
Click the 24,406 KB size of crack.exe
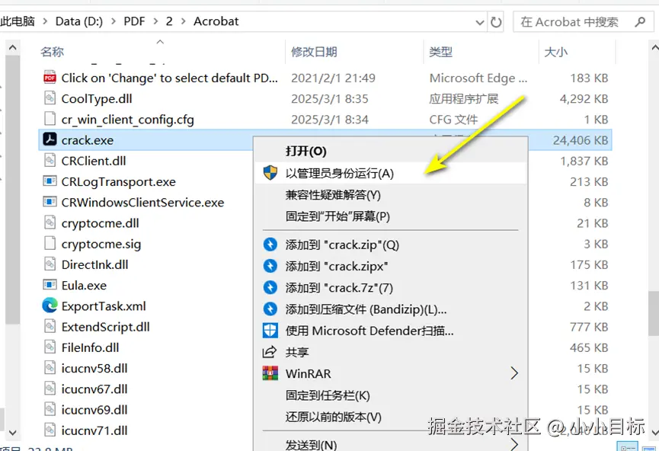pyautogui.click(x=581, y=140)
